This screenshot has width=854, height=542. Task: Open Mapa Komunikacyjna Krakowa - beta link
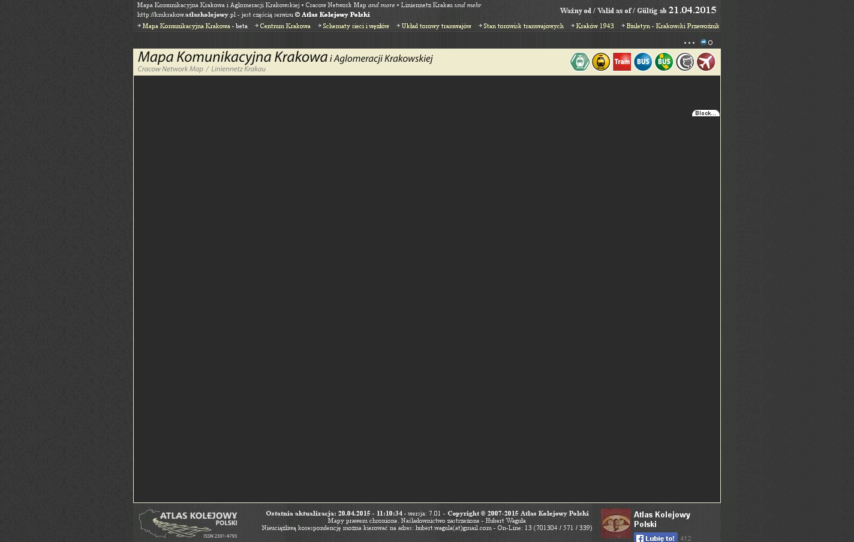click(194, 26)
